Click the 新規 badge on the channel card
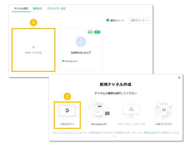The width and height of the screenshot is (191, 147). [90, 32]
